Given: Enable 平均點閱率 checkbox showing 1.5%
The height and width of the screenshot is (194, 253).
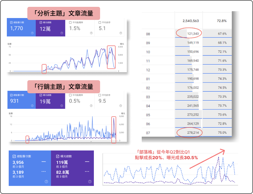Looking at the screenshot, I should (70, 22).
